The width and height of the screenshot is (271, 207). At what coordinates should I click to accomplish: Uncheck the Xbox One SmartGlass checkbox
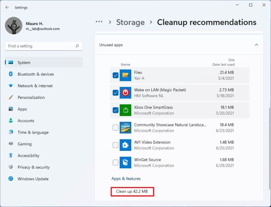click(x=115, y=110)
